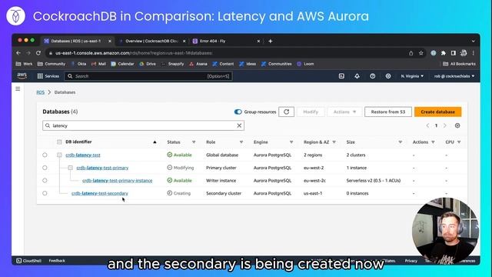Switch to Error 404 Fly tab
Image resolution: width=492 pixels, height=277 pixels.
(226, 41)
